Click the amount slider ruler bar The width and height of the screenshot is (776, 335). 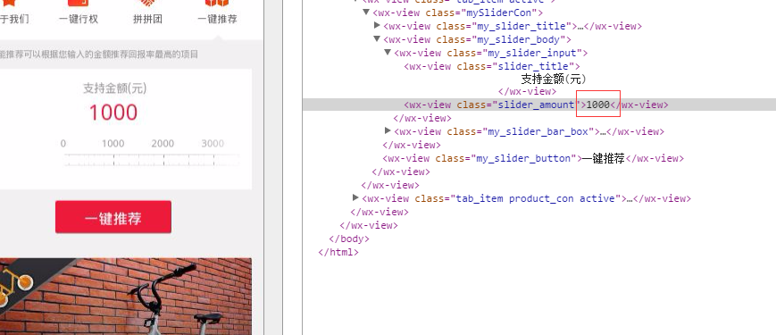pos(152,160)
